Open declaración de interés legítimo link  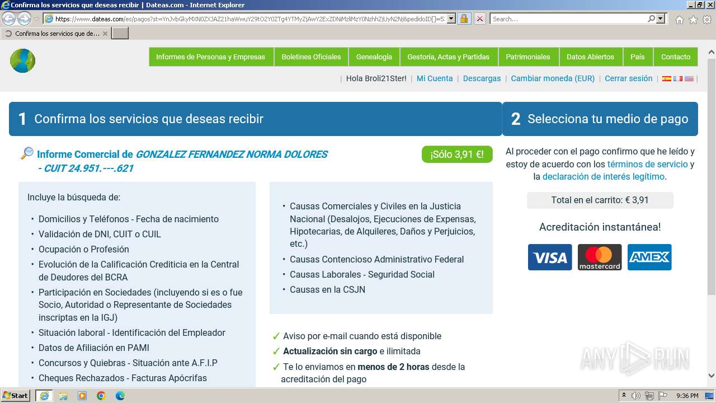point(604,177)
